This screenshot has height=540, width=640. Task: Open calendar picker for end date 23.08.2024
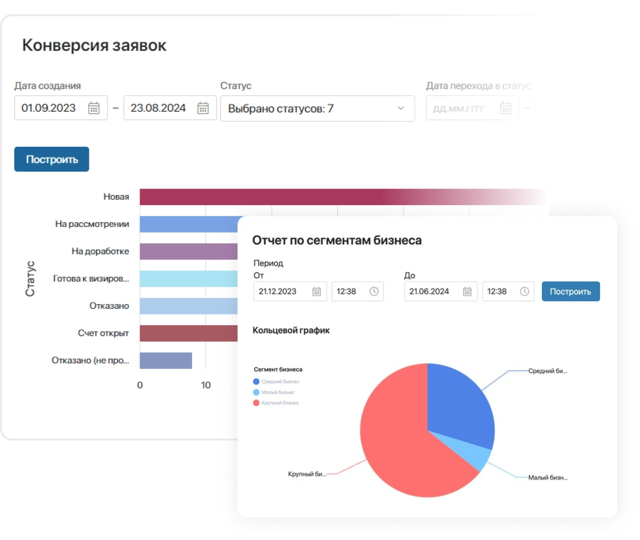(202, 108)
